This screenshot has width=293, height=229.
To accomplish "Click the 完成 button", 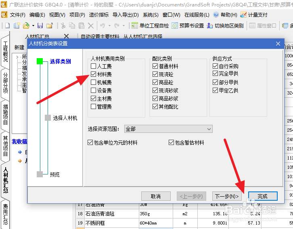I will (x=263, y=196).
